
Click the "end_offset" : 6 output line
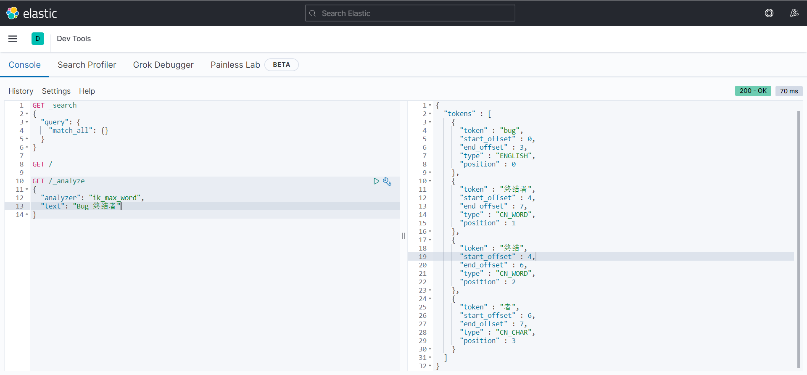(493, 265)
